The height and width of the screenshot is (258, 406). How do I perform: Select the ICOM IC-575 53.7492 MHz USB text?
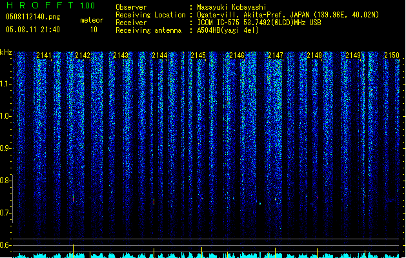pos(259,23)
